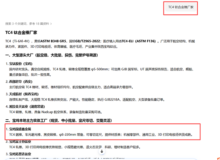The image size is (220, 160).
Task: Open the 参考 18 篇资料 source list
Action: [x=39, y=24]
